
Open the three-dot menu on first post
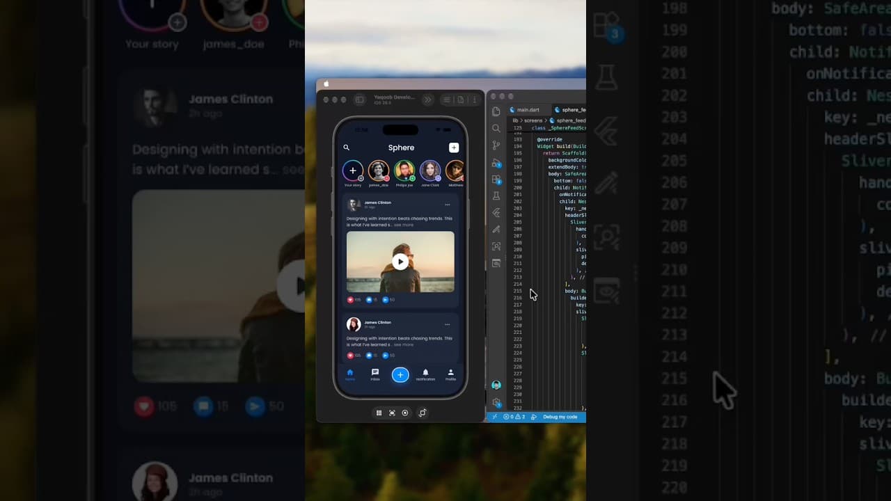[x=448, y=205]
